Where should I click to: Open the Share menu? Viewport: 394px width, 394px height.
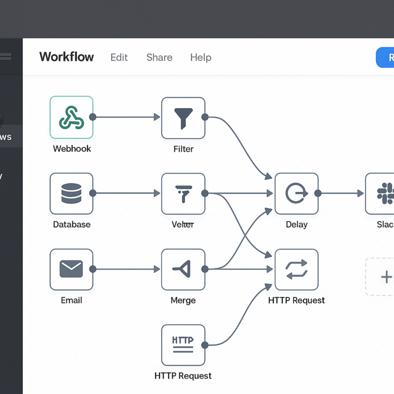click(159, 57)
